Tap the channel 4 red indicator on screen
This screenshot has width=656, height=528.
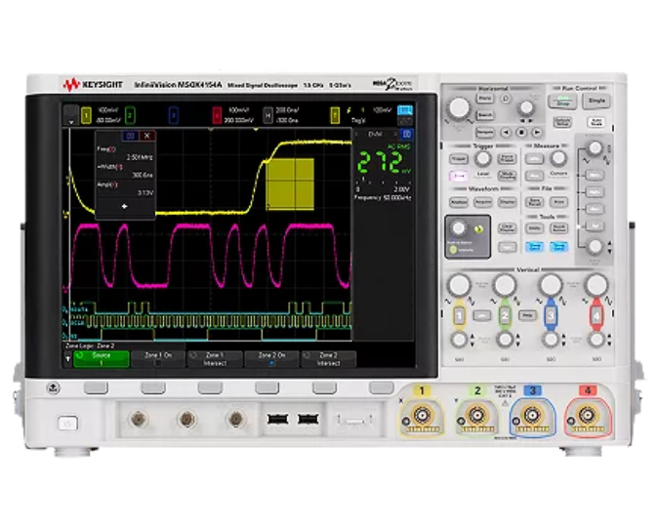pos(217,115)
